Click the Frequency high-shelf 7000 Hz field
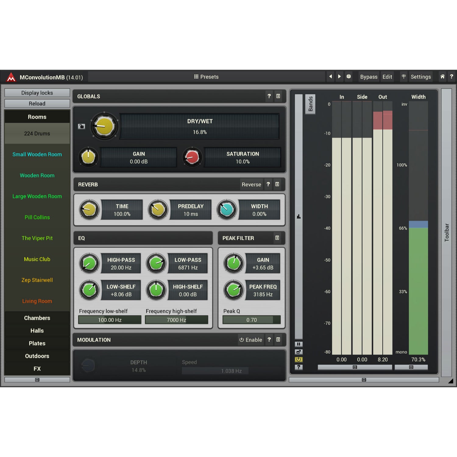457x457 pixels. pyautogui.click(x=176, y=320)
